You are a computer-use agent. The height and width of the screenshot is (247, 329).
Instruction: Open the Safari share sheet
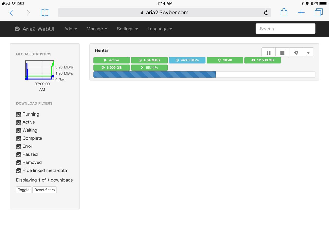point(284,13)
